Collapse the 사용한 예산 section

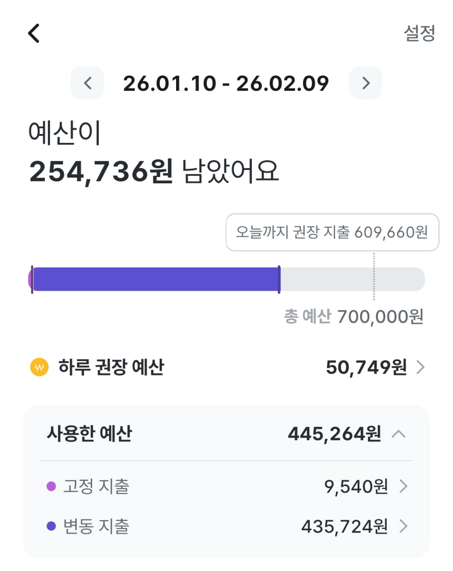click(x=399, y=434)
